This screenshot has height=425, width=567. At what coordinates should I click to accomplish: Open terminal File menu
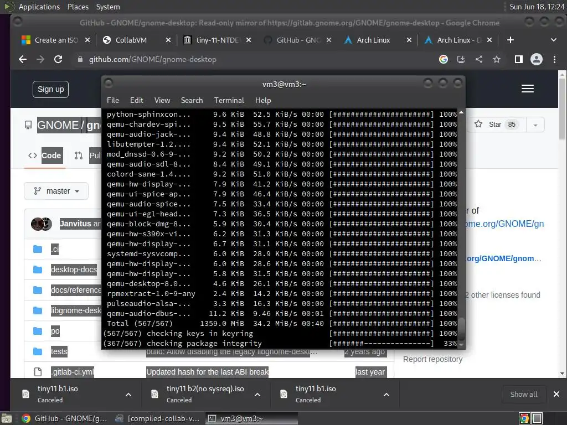tap(113, 101)
